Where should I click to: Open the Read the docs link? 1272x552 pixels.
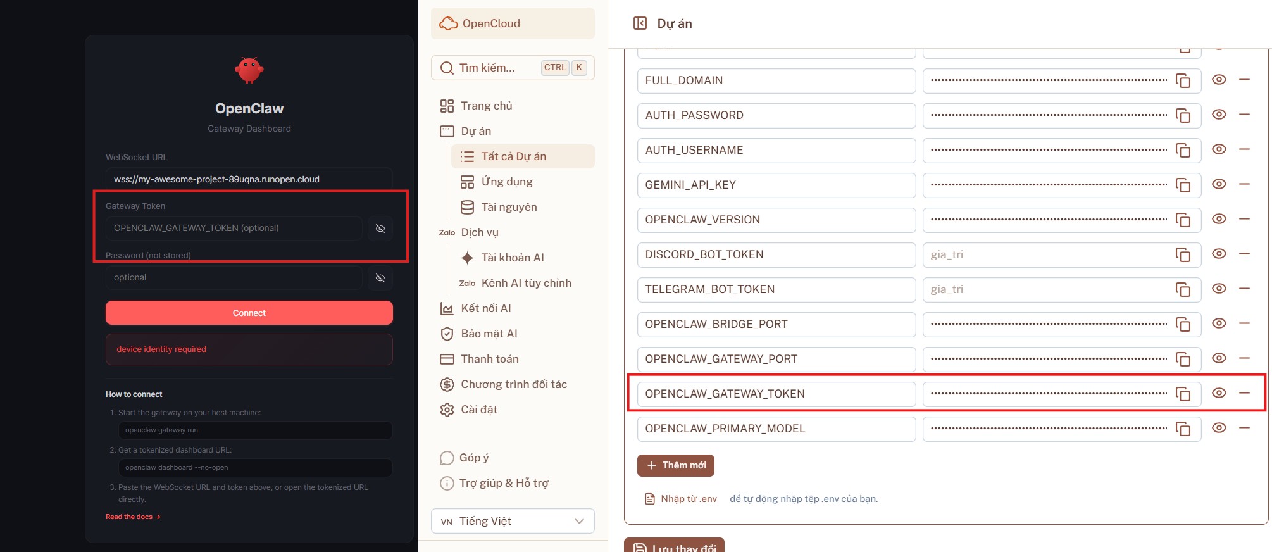click(133, 517)
